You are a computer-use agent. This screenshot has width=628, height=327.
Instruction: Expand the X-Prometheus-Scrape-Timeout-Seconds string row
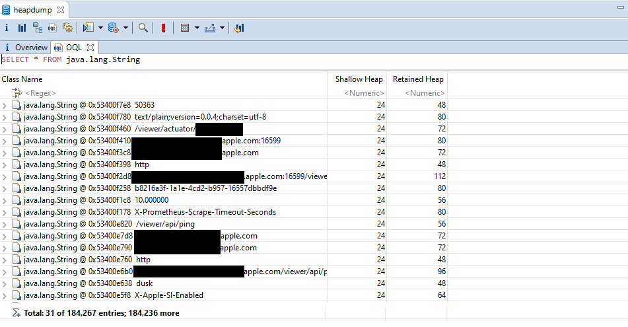[x=5, y=212]
